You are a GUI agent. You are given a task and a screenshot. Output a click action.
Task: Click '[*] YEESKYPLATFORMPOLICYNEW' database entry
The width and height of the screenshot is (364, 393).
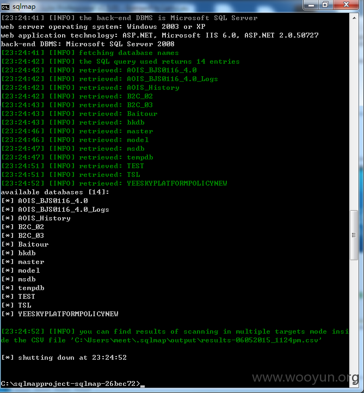click(60, 314)
